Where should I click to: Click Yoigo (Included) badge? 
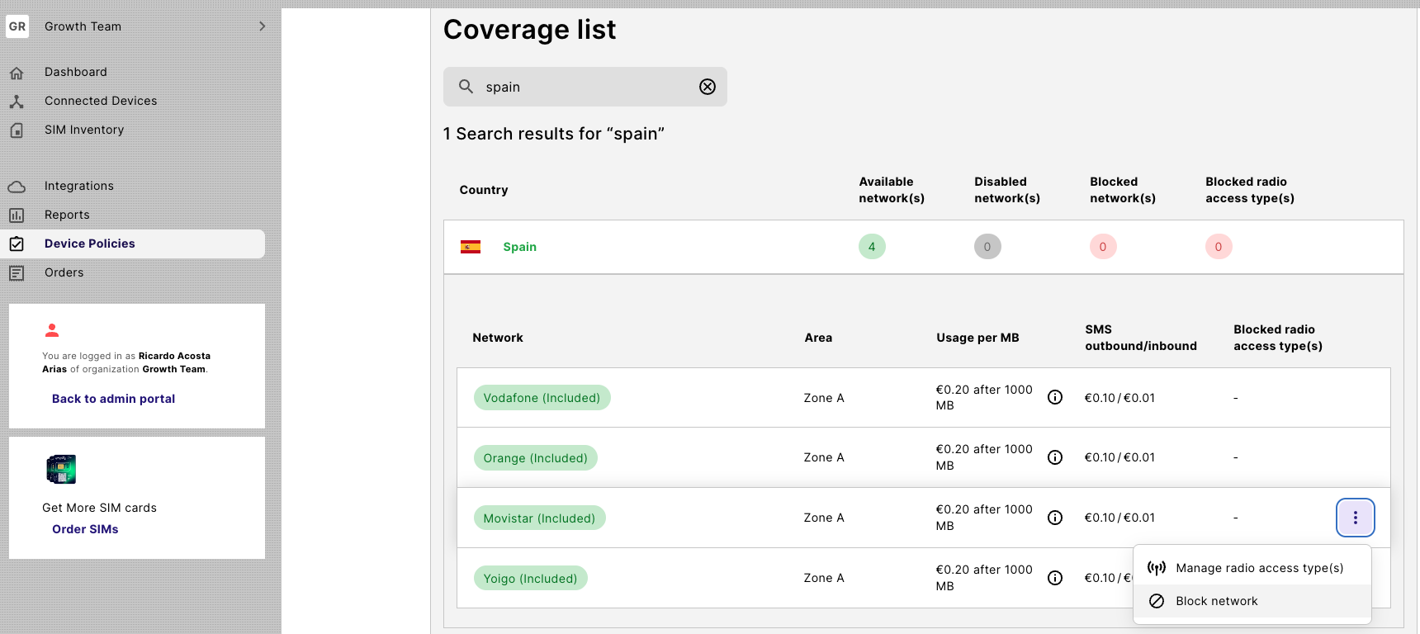[531, 579]
